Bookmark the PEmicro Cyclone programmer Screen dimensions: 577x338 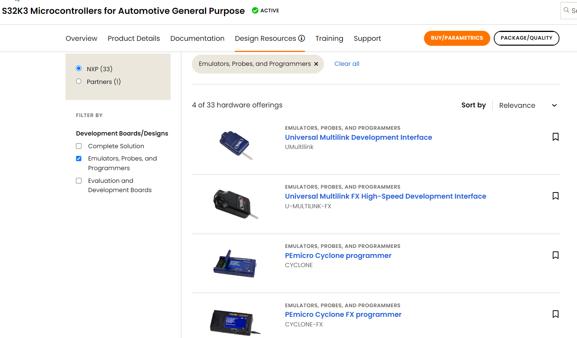(x=555, y=255)
